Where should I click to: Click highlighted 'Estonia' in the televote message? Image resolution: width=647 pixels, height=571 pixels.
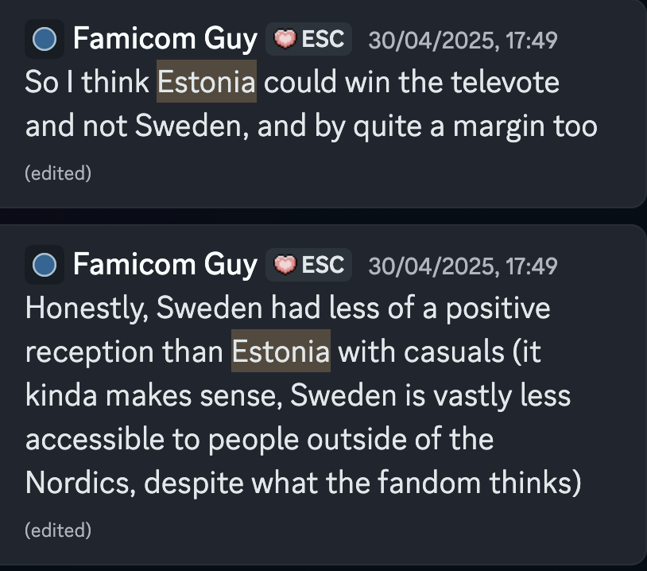click(207, 82)
